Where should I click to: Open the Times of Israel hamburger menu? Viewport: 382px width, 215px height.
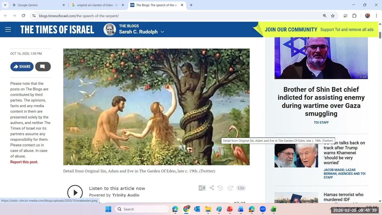(8, 30)
